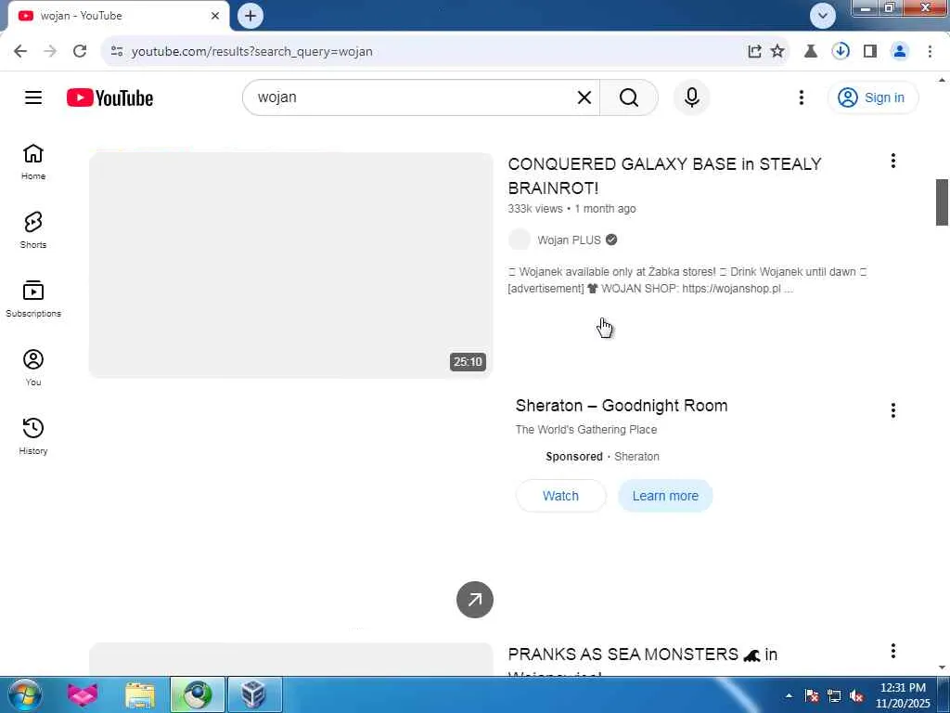Open the Chrome Labs flask icon
This screenshot has height=713, width=950.
pos(811,52)
